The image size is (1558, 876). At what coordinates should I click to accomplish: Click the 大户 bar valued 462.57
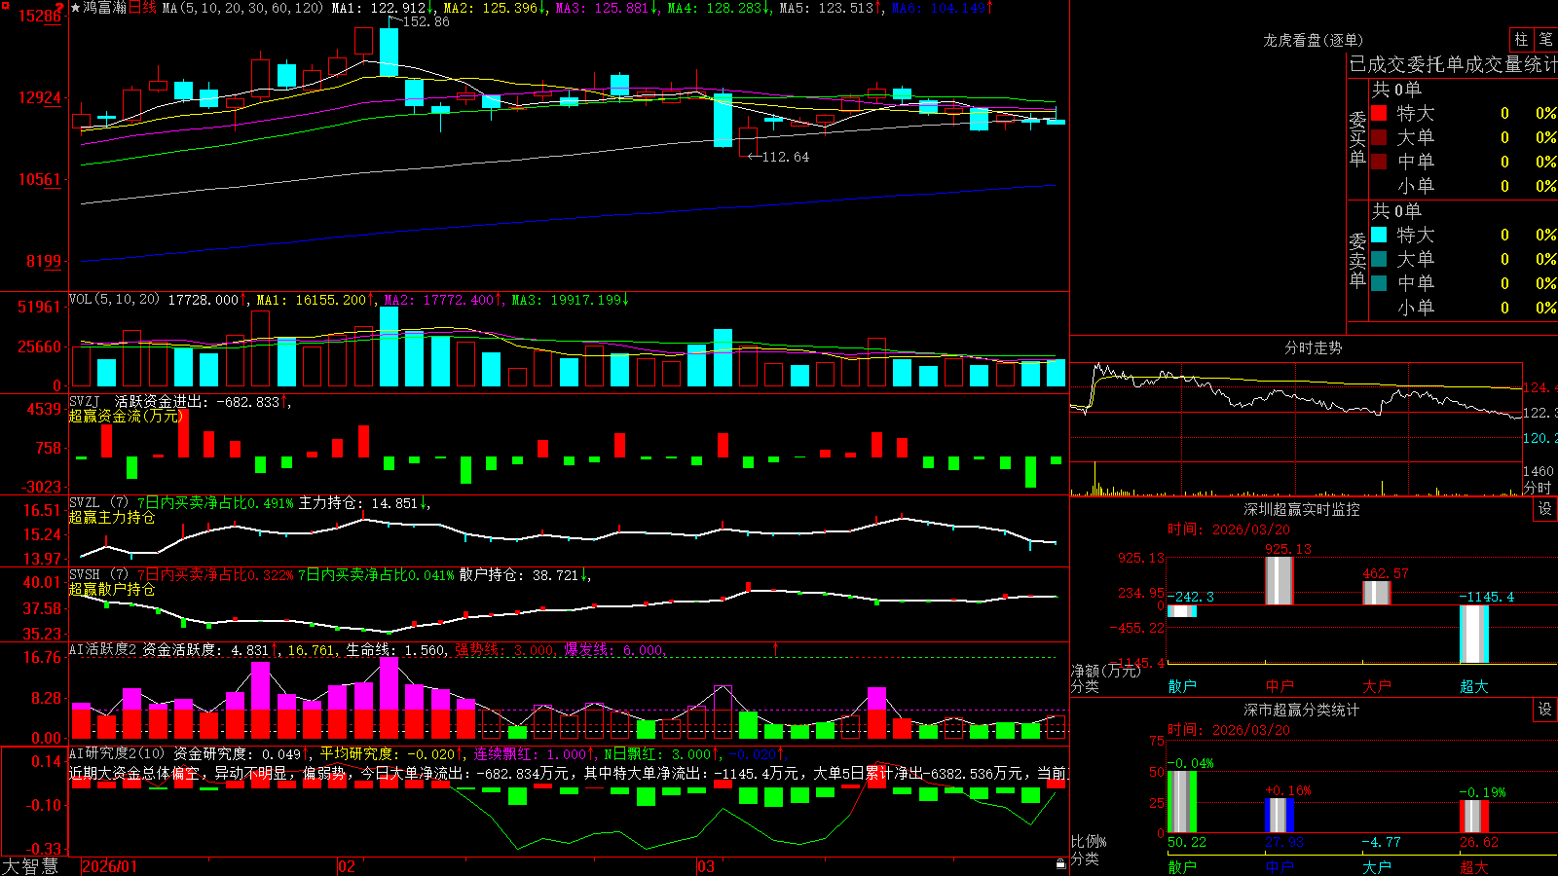(x=1376, y=593)
